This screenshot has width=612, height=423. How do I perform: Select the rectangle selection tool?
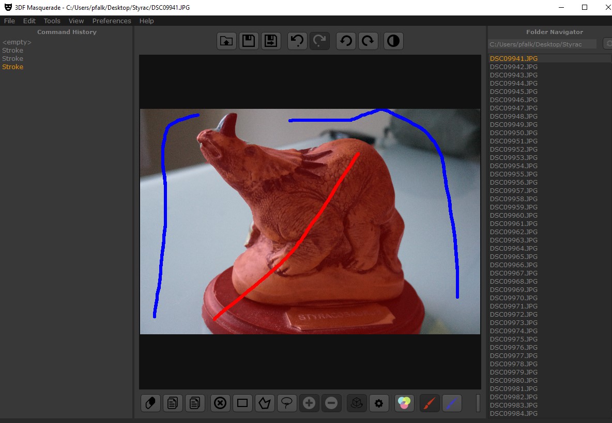coord(242,403)
